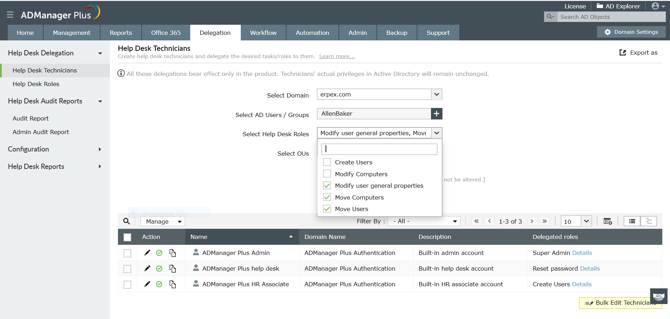Switch to the Office 365 tab
670x319 pixels.
coord(166,33)
